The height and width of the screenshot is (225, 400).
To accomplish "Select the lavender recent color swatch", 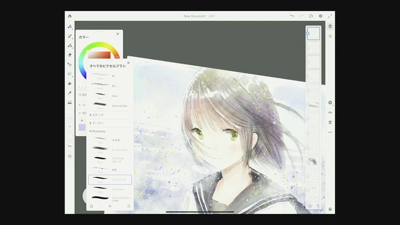I will click(x=82, y=127).
